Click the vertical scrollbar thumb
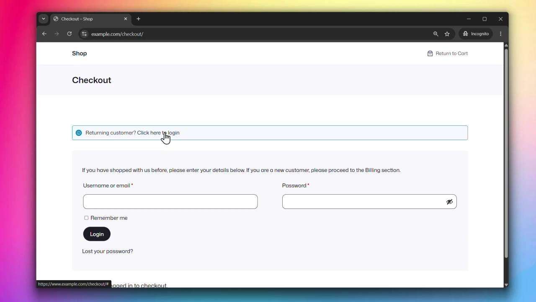 click(506, 154)
